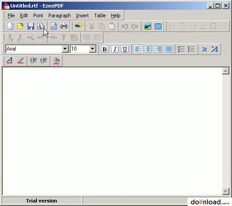The height and width of the screenshot is (206, 232).
Task: Open Find with binoculars icon
Action: click(79, 25)
